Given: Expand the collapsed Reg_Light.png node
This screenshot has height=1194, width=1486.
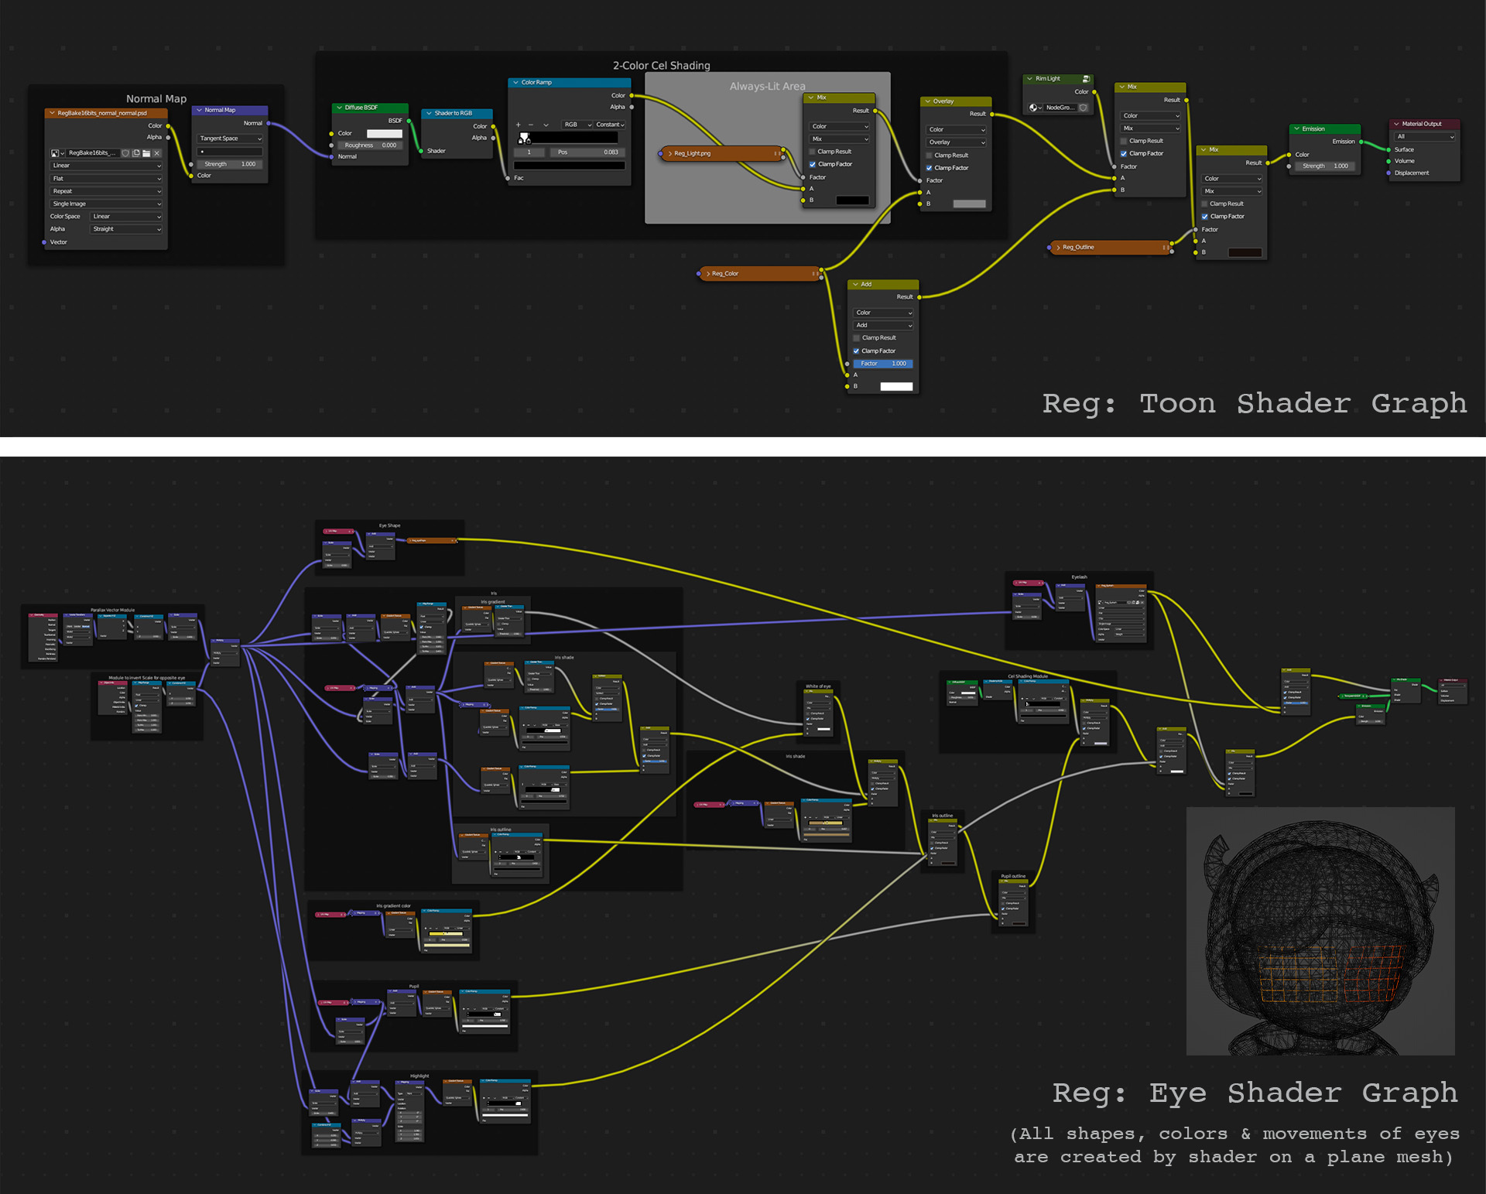Looking at the screenshot, I should pos(670,153).
